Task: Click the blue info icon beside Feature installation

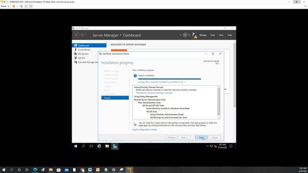Action: 135,76
